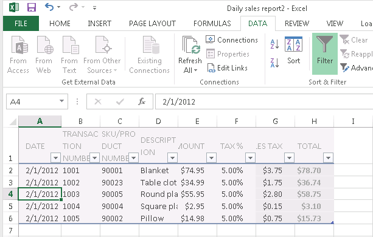
Task: Select the Blanket cell in column D
Action: pyautogui.click(x=158, y=170)
